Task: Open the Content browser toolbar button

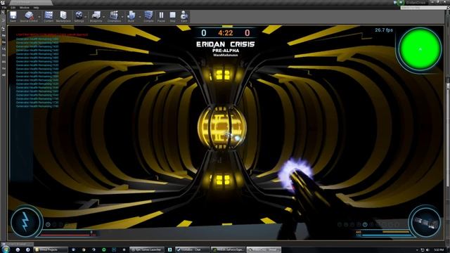Action: [x=49, y=16]
